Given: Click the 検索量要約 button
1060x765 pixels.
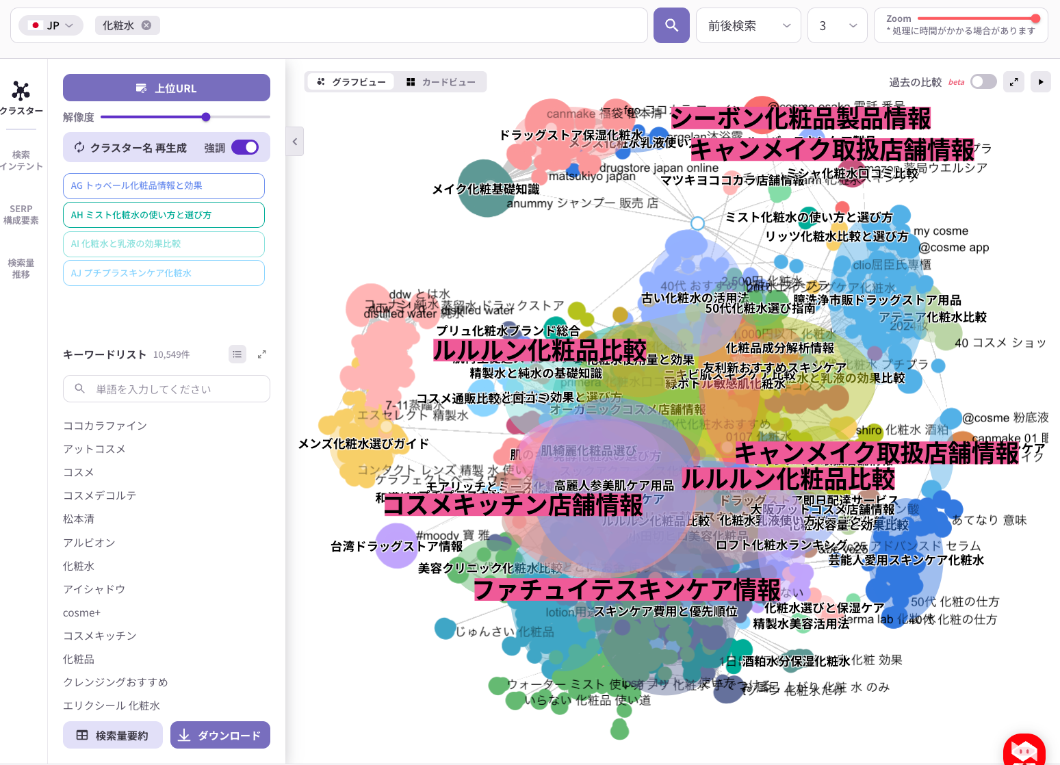Looking at the screenshot, I should point(113,735).
